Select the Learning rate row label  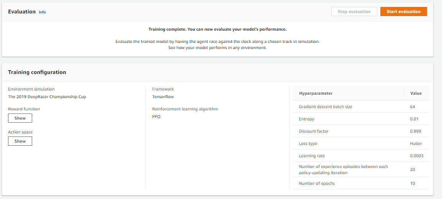pyautogui.click(x=312, y=156)
